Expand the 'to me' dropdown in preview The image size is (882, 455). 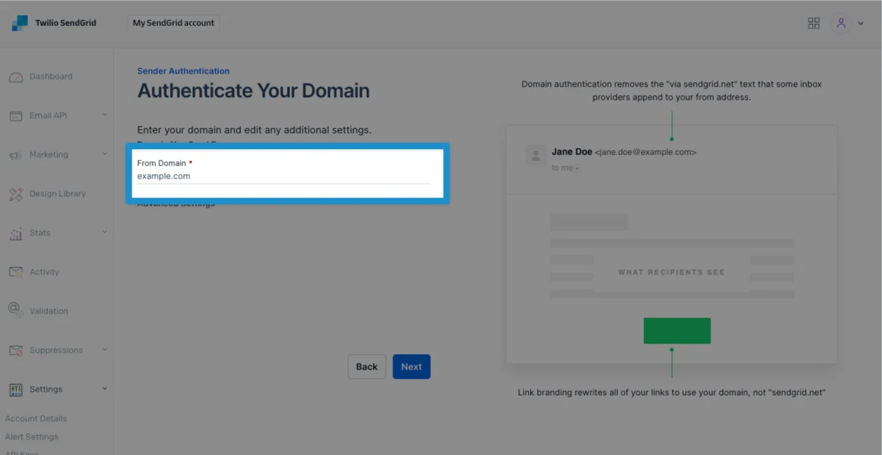point(566,168)
